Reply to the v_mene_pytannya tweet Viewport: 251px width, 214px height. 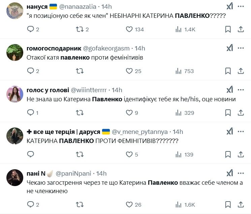click(x=31, y=154)
